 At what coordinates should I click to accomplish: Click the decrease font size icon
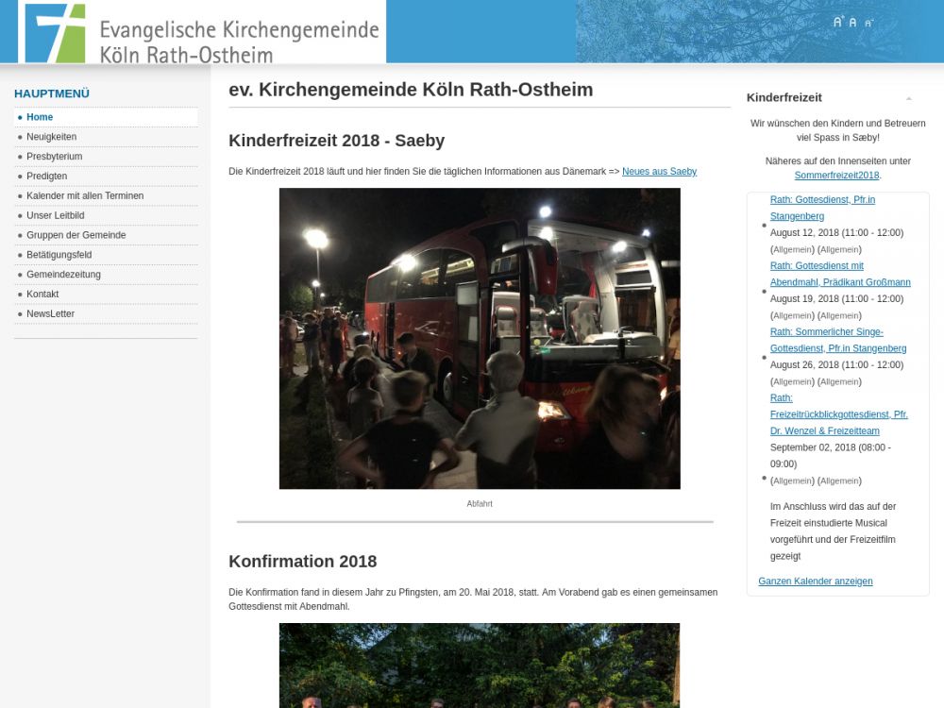868,23
